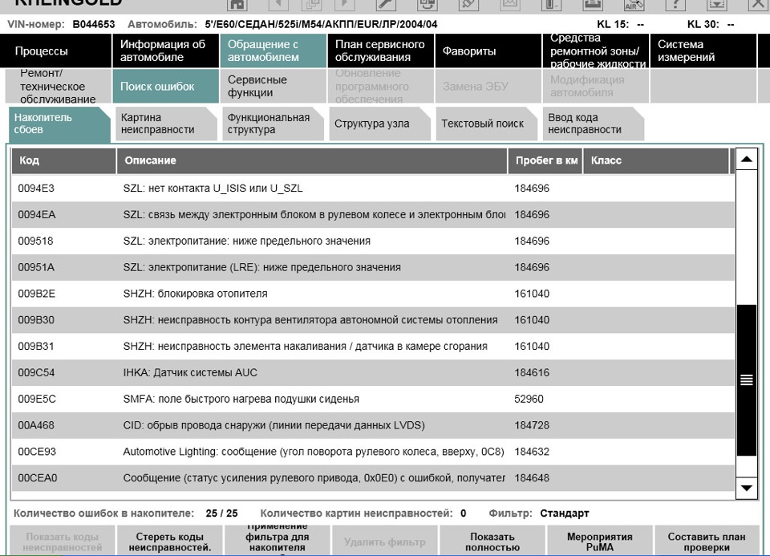Sort by Пробег в км column header
Image resolution: width=770 pixels, height=556 pixels.
[545, 160]
